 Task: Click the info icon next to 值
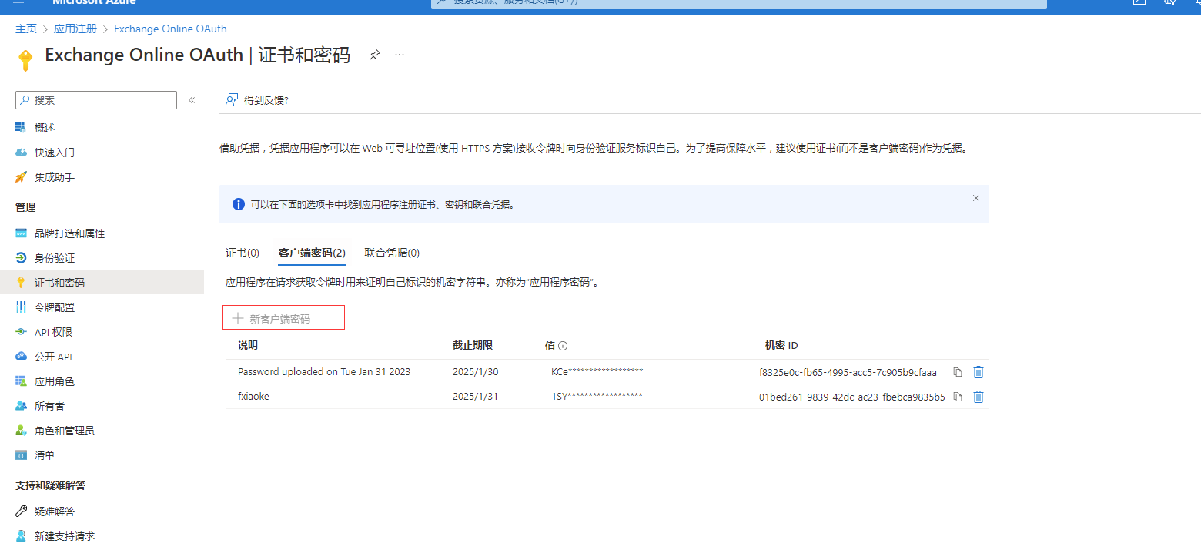(563, 346)
